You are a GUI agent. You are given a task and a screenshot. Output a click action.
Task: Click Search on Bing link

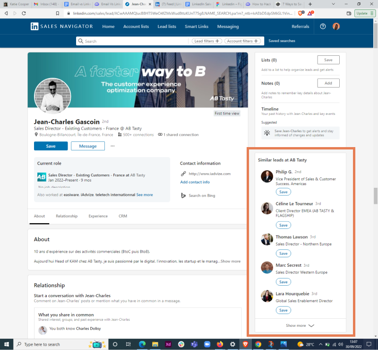point(202,195)
